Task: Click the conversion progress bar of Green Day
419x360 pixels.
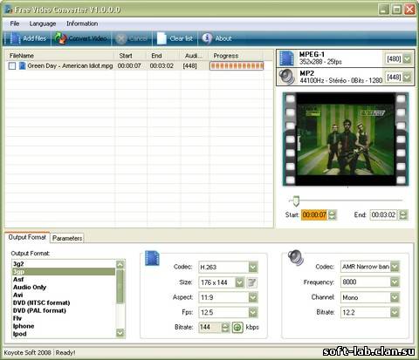Action: point(237,66)
